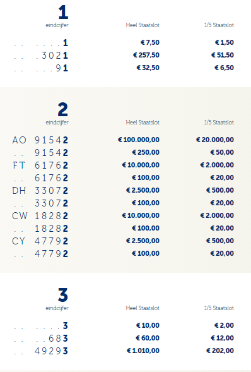Click the € 1.010,00 prize amount
Screen dimensions: 251x372
(143, 351)
